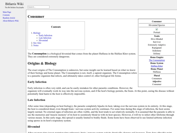The width and height of the screenshot is (177, 133).
Task: Click the Consumers plural value
Action: coord(157,78)
